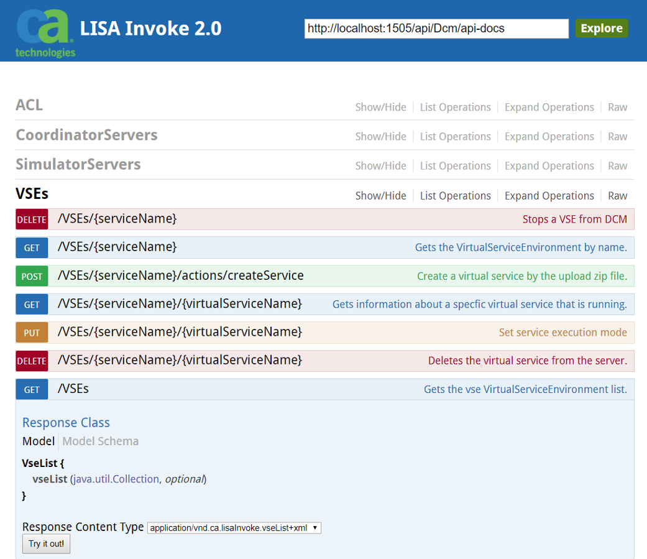Open GET /VSEs/{serviceName}/{virtualServiceName} path
The width and height of the screenshot is (647, 559).
point(180,304)
